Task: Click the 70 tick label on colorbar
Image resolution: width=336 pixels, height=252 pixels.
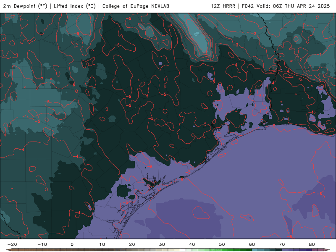Action: coord(282,244)
